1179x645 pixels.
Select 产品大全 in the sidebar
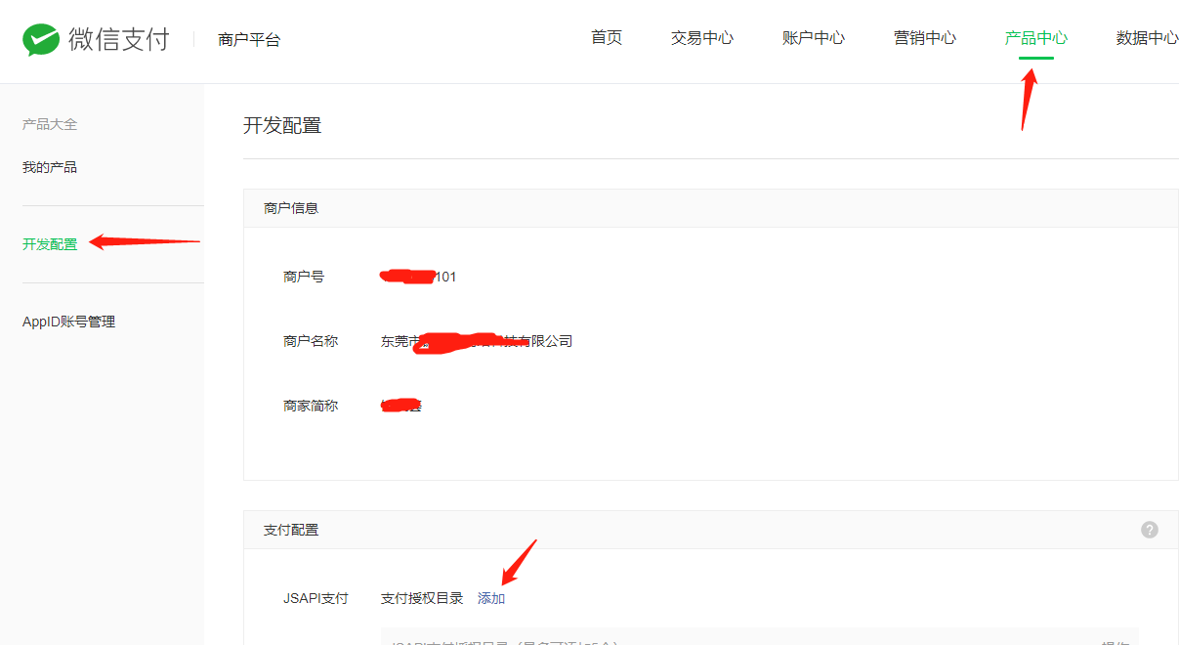click(x=50, y=124)
